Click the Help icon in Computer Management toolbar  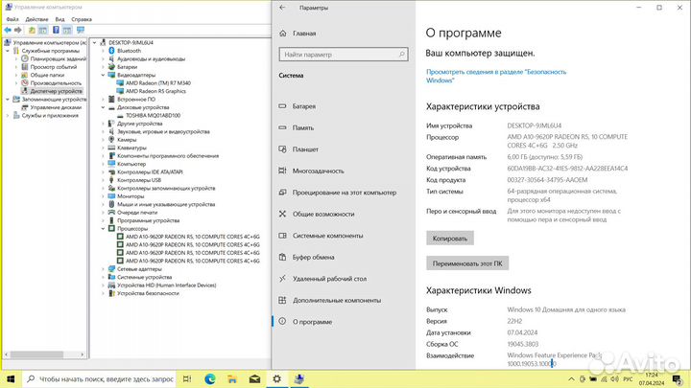pos(56,30)
